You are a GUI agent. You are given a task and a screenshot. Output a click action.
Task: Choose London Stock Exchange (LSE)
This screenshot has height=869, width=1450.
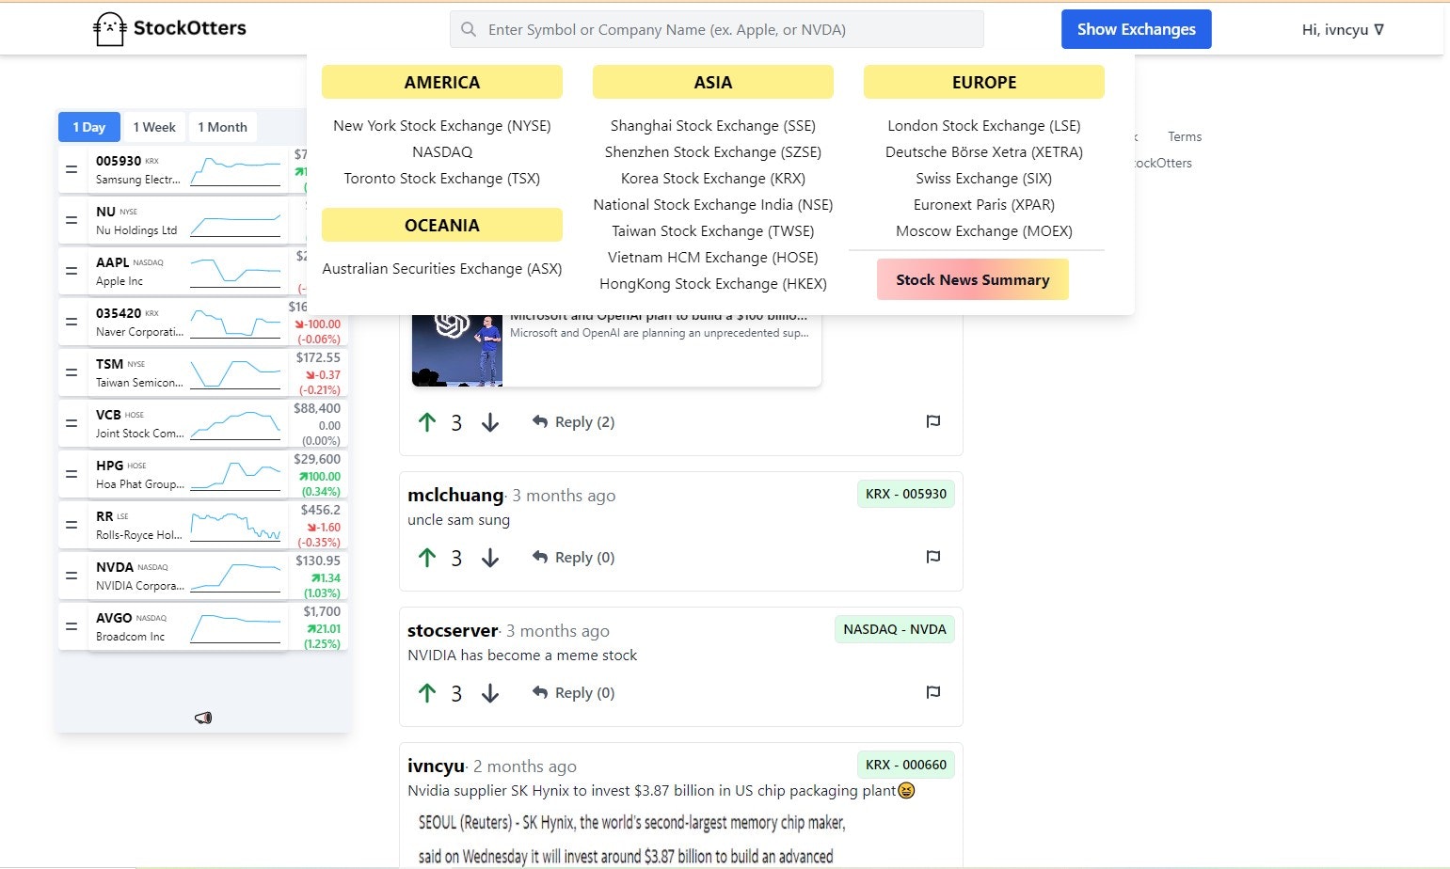[x=984, y=126]
